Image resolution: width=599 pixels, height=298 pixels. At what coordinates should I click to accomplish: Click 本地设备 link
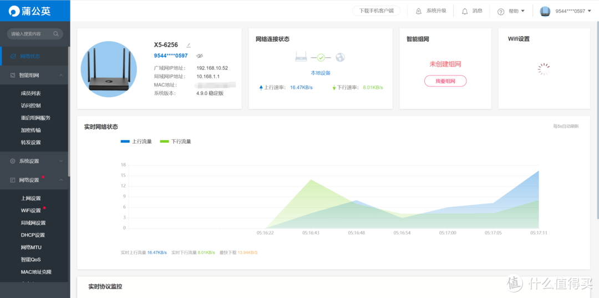pos(320,73)
